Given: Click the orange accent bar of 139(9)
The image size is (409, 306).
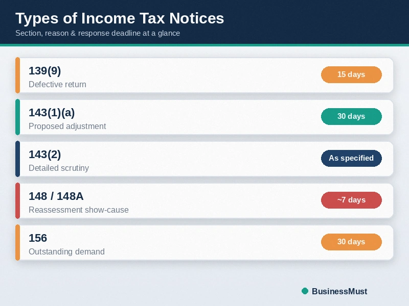Looking at the screenshot, I should [17, 75].
